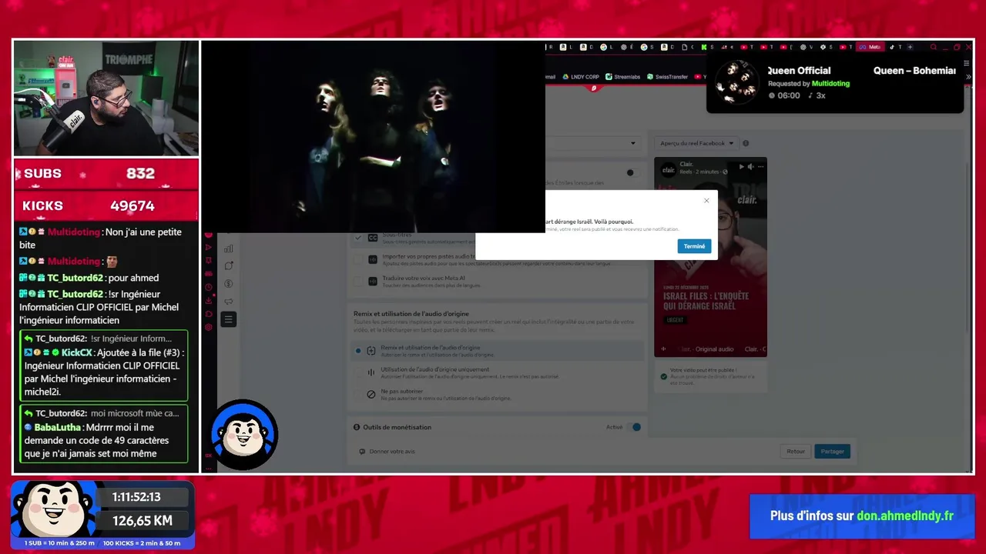Open the monetization dollar icon in Meta sidebar
Viewport: 986px width, 554px height.
tap(229, 284)
